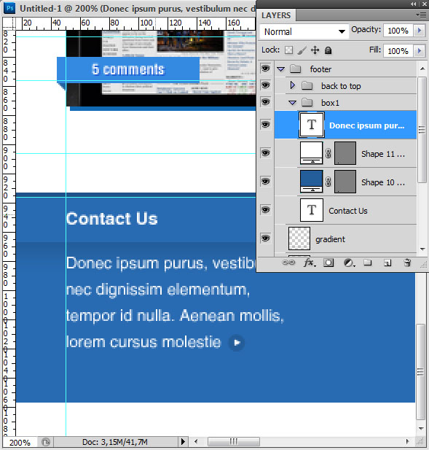This screenshot has height=450, width=429.
Task: Select the Shape 10 layer name
Action: tap(383, 182)
